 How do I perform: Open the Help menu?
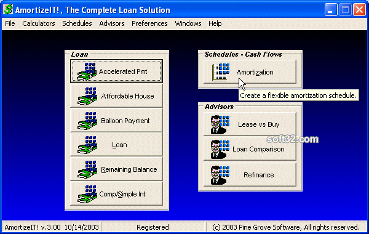click(x=215, y=23)
